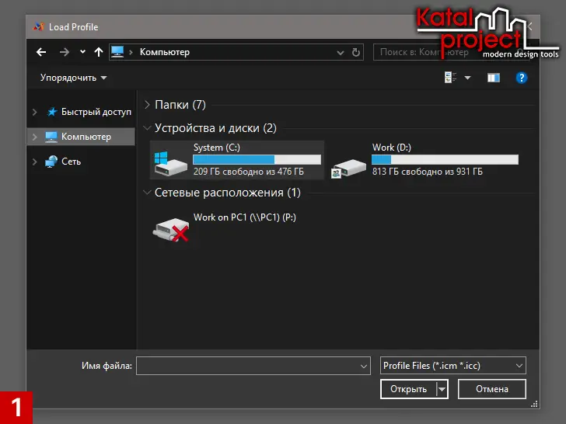Change the view layout icon
The image size is (566, 424).
[450, 77]
